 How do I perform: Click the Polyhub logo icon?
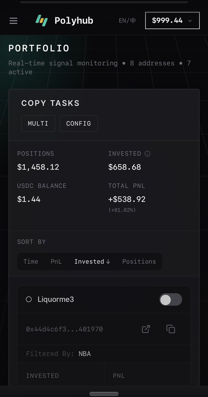click(42, 21)
